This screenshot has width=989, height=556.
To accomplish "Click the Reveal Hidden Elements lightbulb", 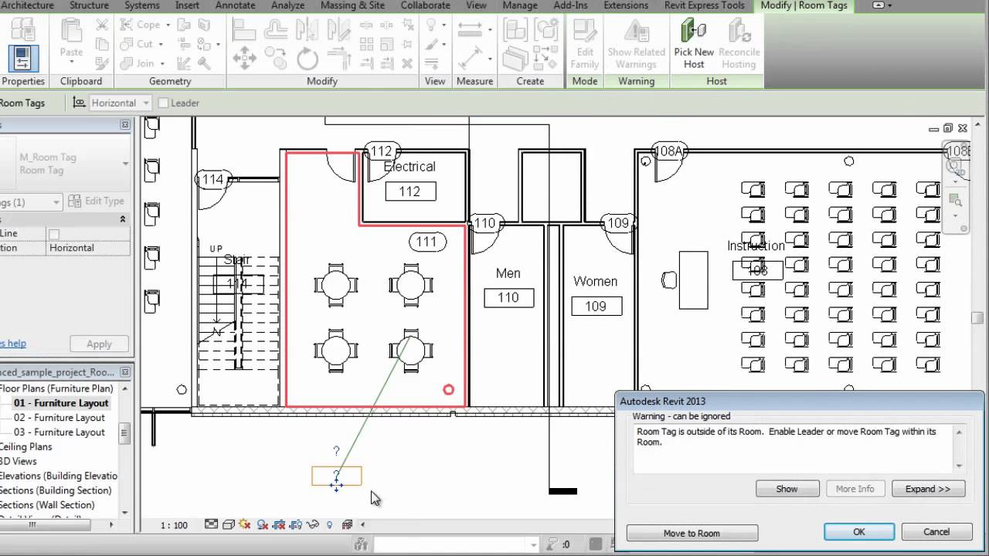I will pyautogui.click(x=328, y=525).
